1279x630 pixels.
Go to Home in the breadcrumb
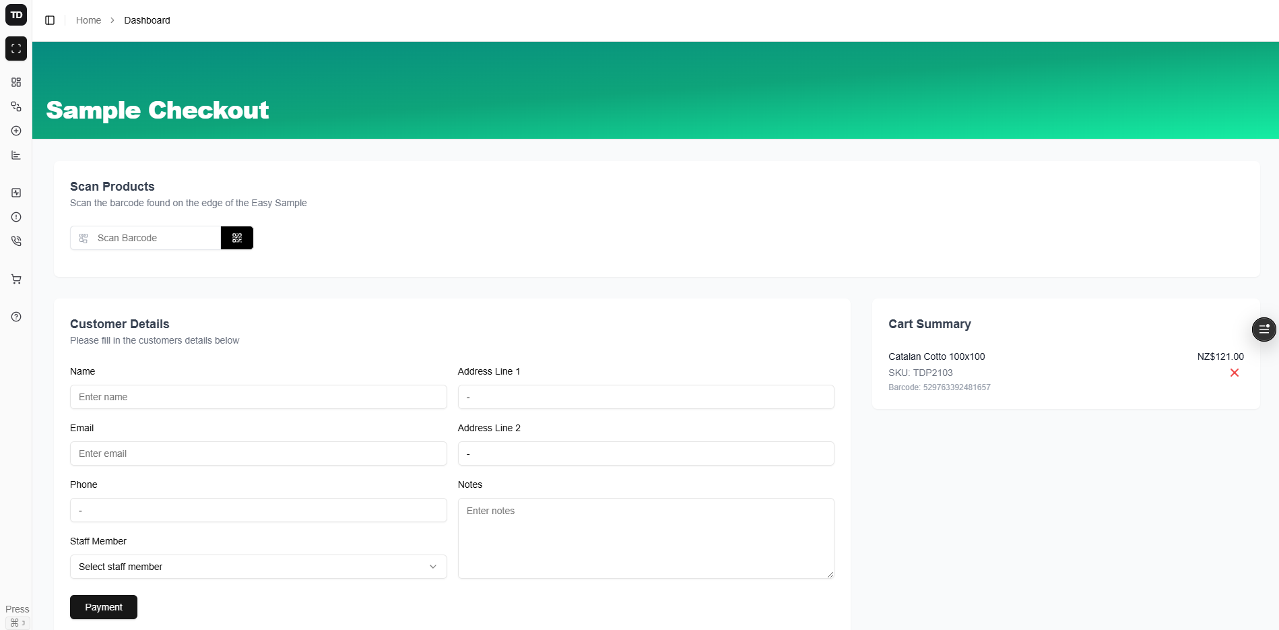tap(88, 20)
